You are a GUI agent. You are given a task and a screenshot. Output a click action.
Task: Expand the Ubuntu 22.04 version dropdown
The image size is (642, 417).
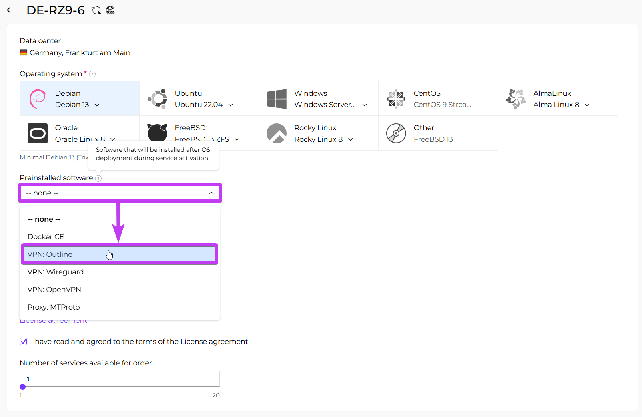[x=231, y=105]
